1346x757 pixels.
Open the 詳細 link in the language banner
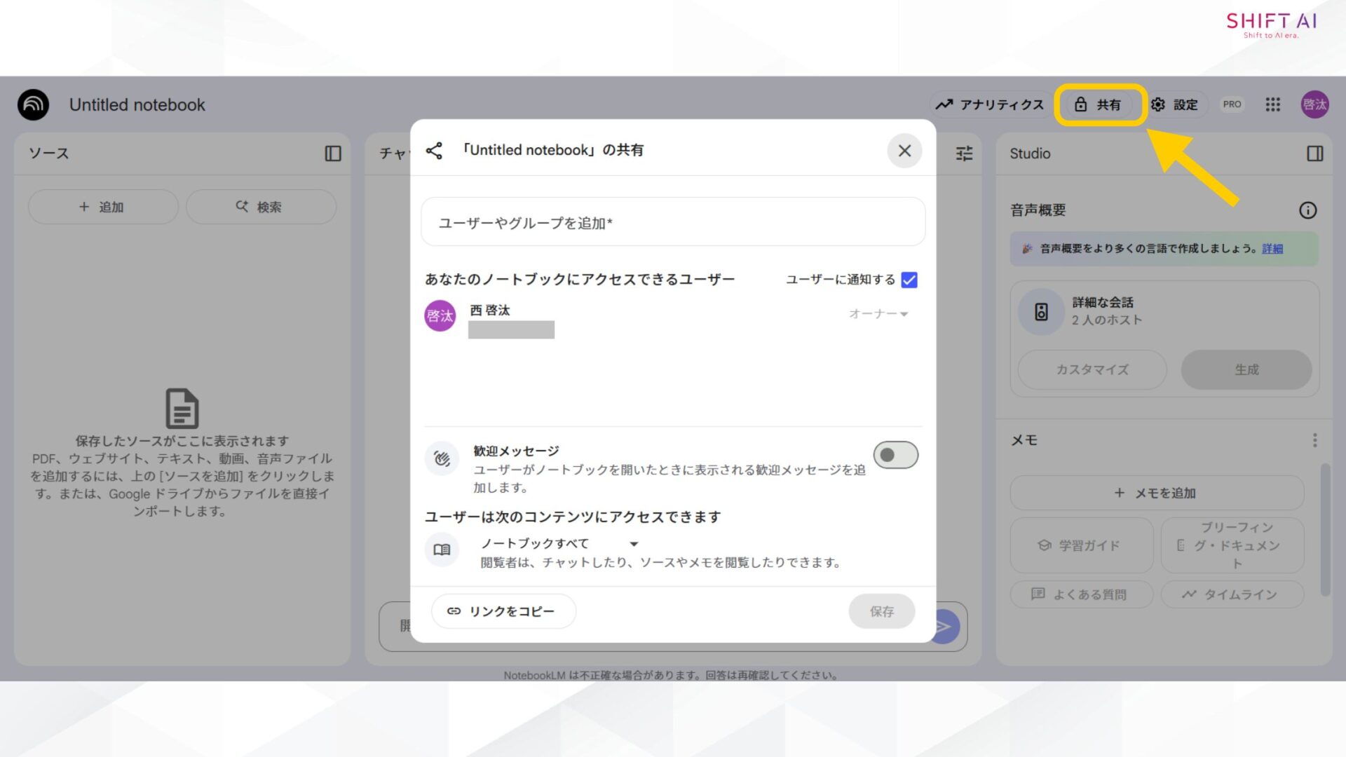point(1274,248)
